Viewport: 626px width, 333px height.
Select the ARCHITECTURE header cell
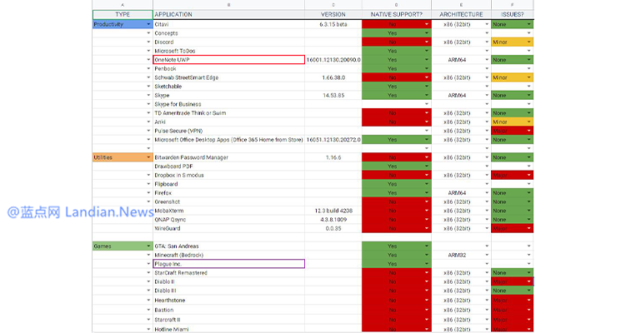(461, 14)
